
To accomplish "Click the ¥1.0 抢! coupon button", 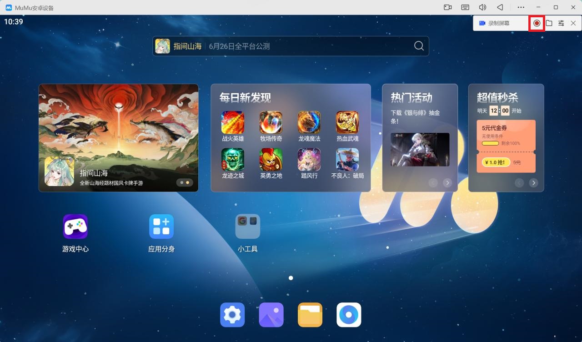I will (x=496, y=162).
